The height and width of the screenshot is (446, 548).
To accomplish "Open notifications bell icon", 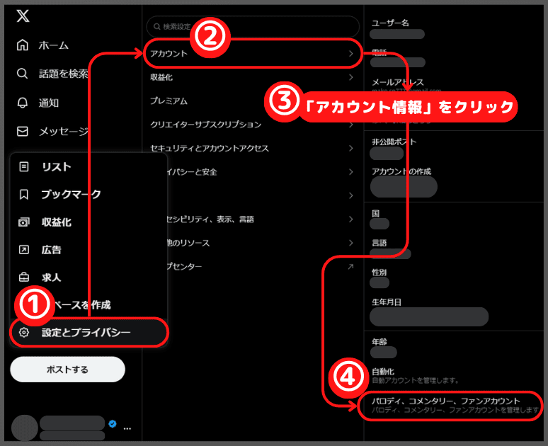I will coord(23,103).
